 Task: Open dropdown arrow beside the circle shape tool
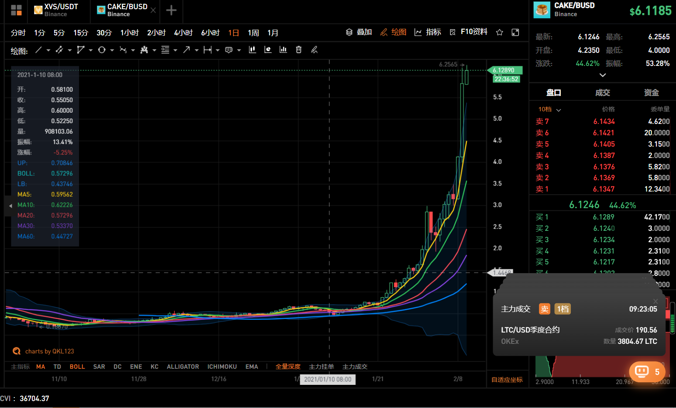(x=112, y=50)
